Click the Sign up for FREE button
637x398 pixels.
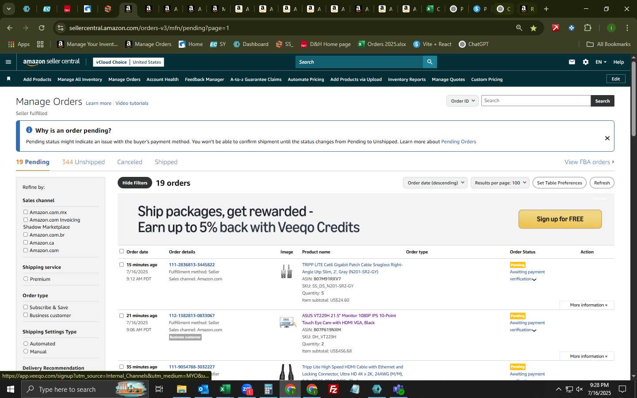point(560,219)
